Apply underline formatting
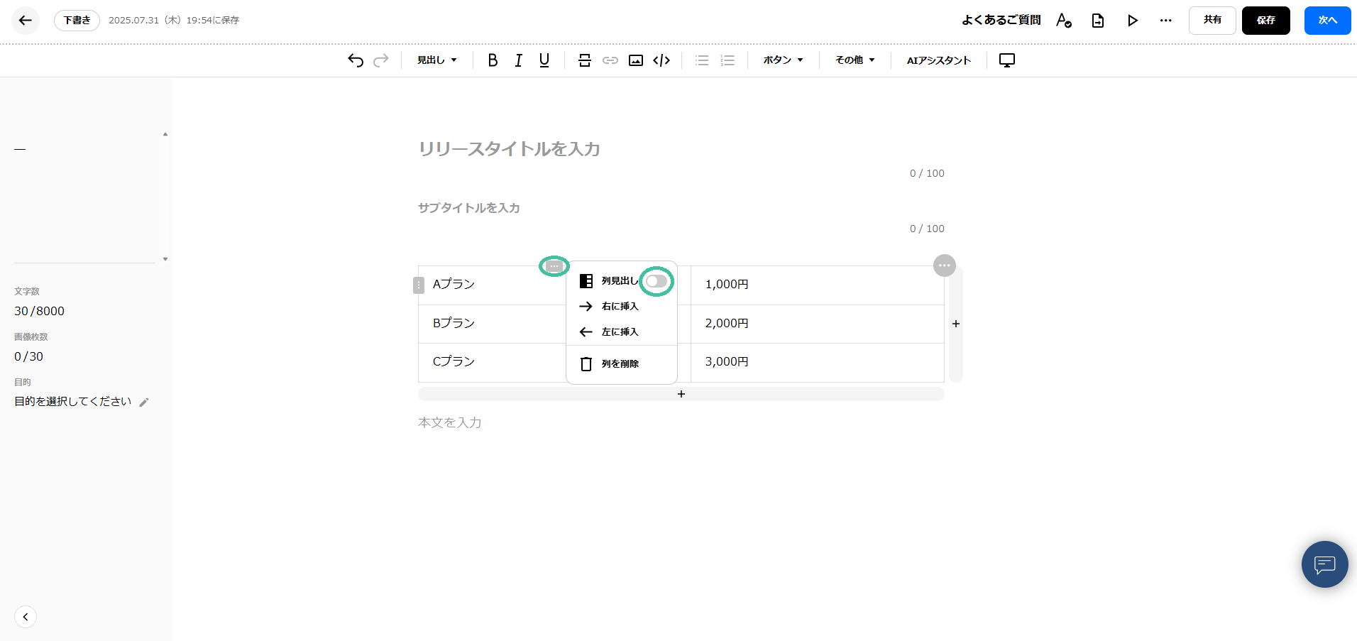Viewport: 1357px width, 641px height. tap(544, 60)
